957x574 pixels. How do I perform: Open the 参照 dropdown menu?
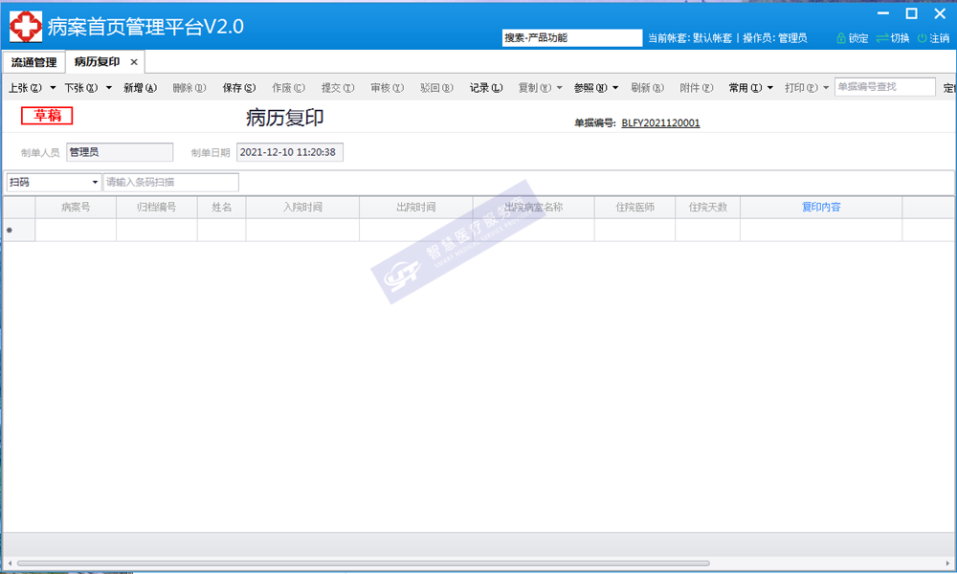596,88
